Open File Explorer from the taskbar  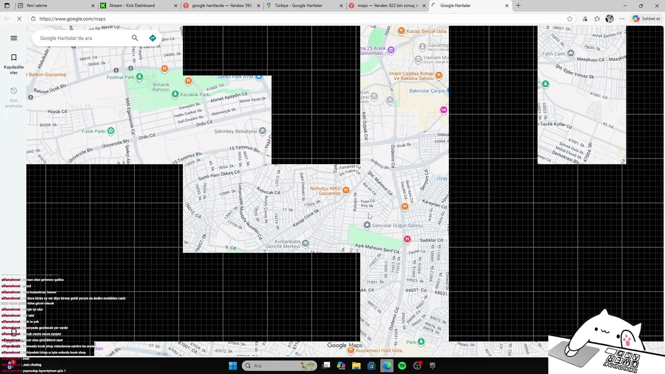point(356,366)
